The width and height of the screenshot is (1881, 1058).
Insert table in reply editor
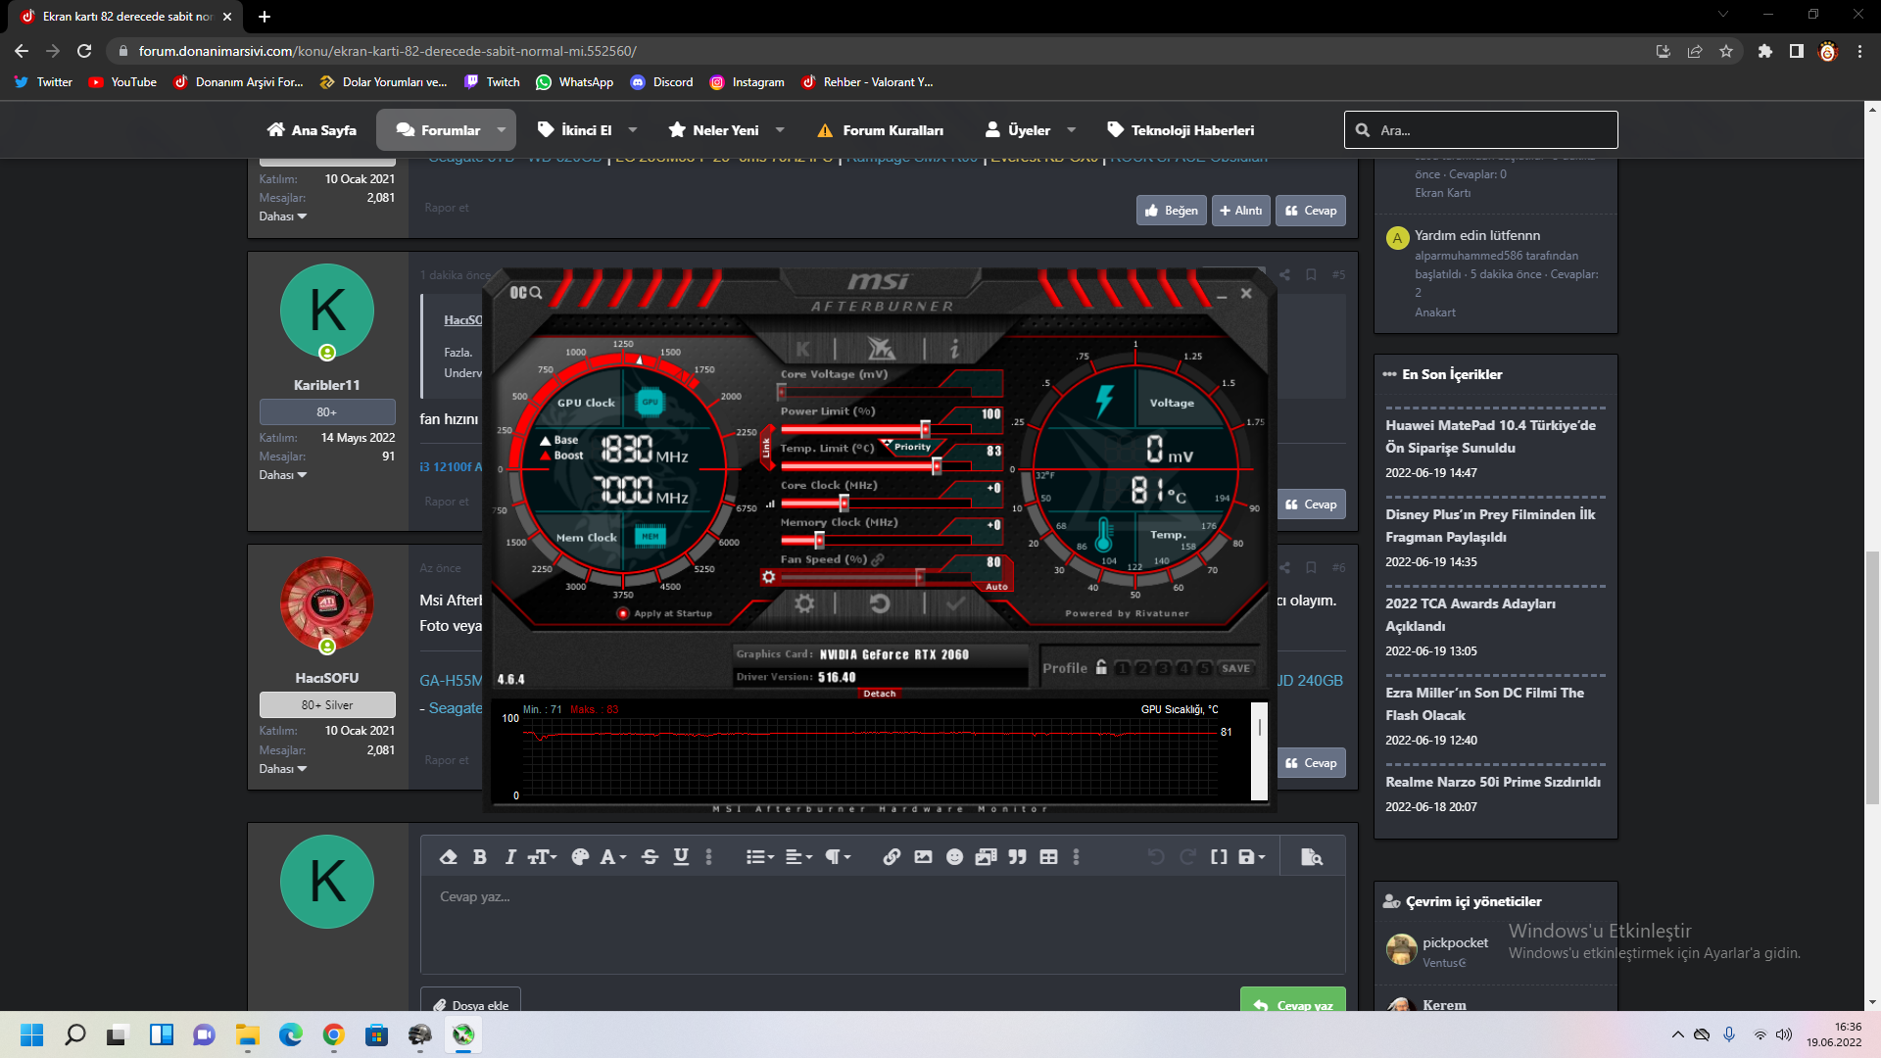(1048, 857)
